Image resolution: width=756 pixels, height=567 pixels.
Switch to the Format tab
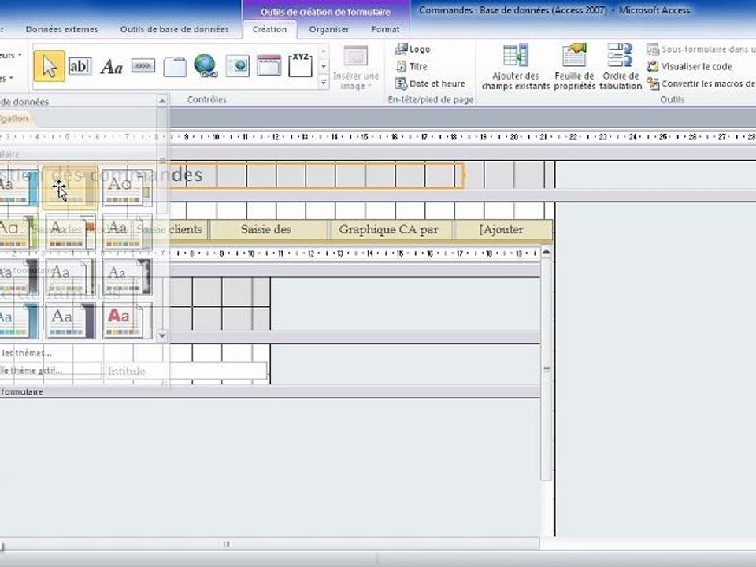385,29
